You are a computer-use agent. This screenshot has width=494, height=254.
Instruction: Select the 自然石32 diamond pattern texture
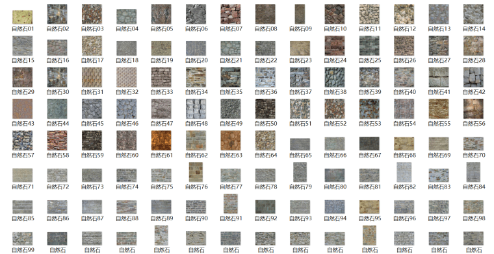pyautogui.click(x=127, y=77)
